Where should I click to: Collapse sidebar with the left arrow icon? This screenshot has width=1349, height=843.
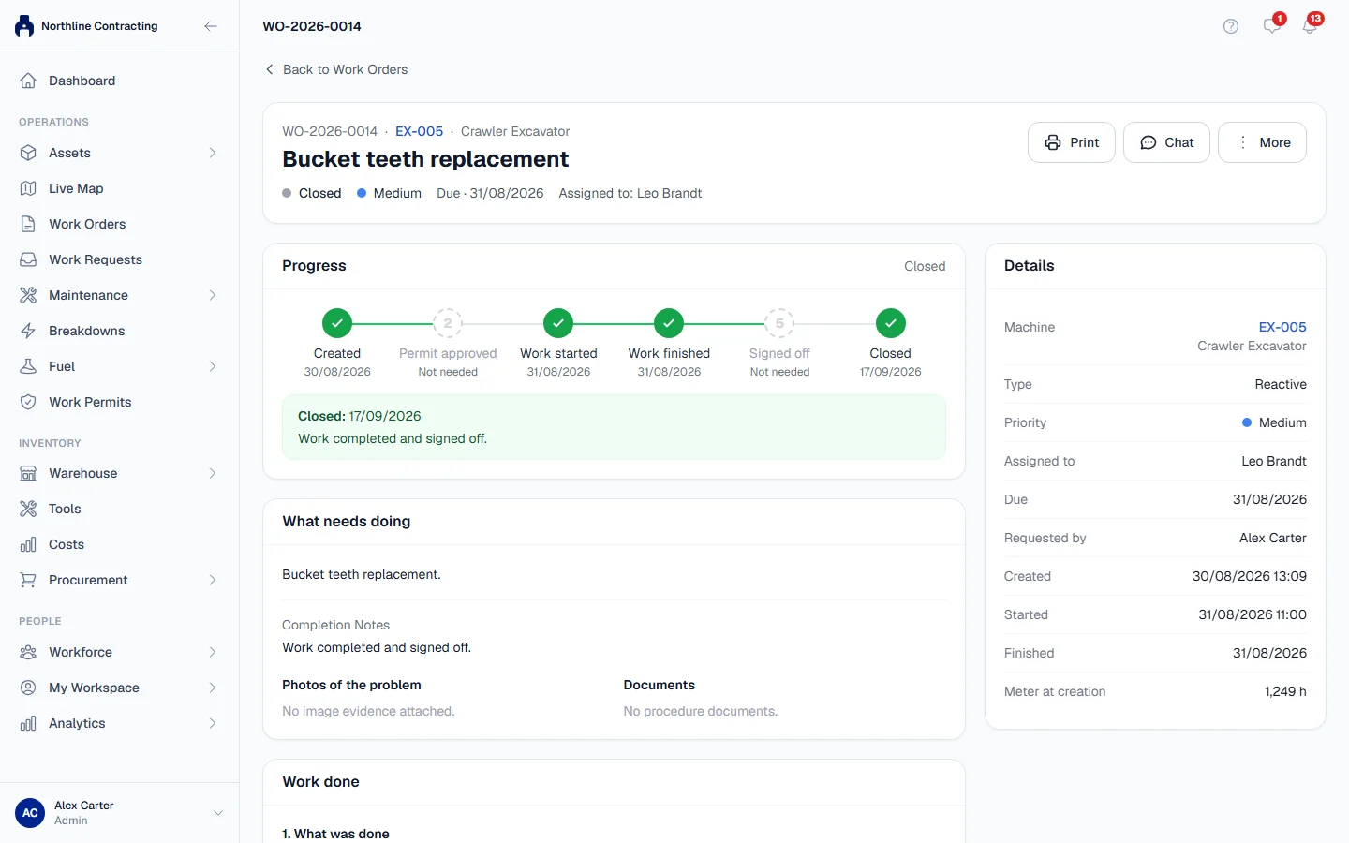(x=211, y=26)
